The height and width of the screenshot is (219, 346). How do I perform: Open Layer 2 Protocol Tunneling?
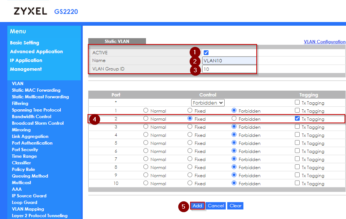41,215
